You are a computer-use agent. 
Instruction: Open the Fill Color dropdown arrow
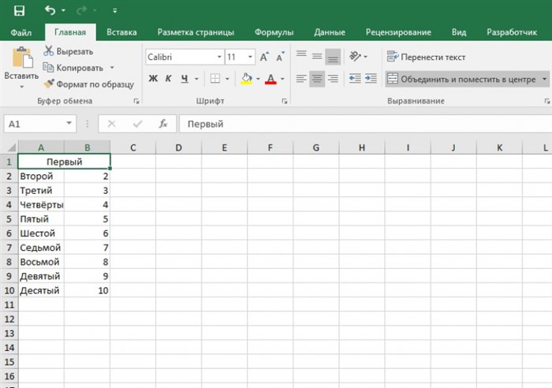pos(258,79)
